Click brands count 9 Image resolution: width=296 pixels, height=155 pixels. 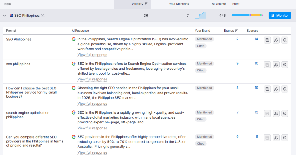coord(238,63)
